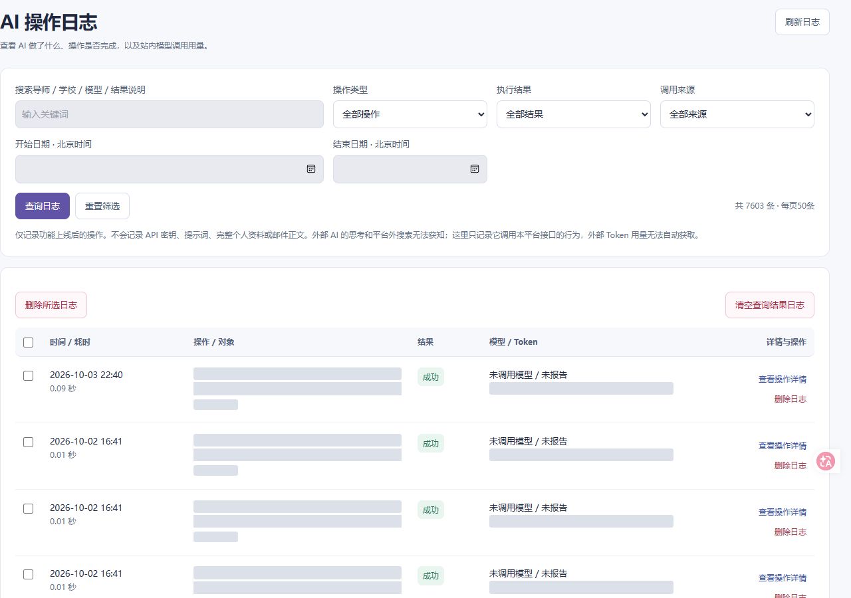This screenshot has height=598, width=851.
Task: Expand the 操作类型 dropdown
Action: [410, 114]
